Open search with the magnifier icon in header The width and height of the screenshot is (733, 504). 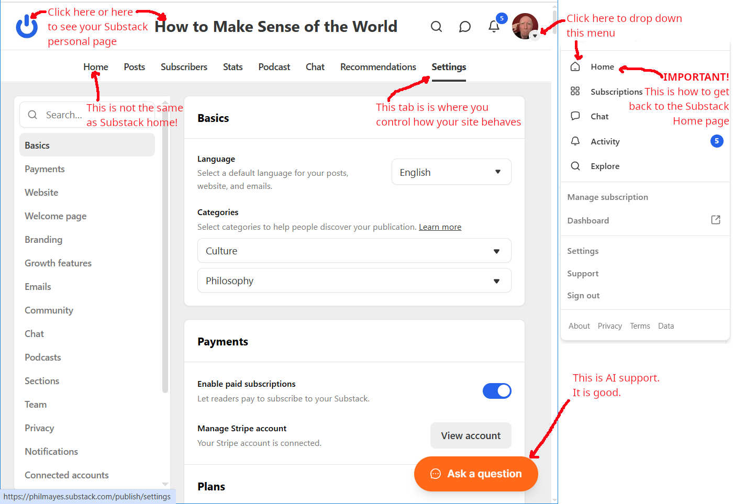click(x=436, y=27)
